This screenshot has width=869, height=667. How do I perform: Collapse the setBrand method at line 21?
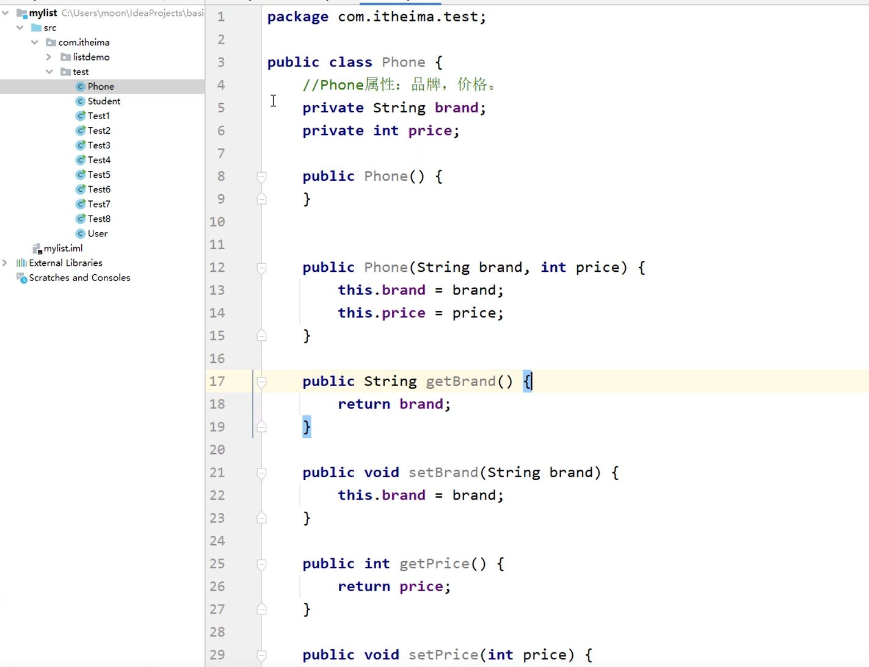pos(261,472)
